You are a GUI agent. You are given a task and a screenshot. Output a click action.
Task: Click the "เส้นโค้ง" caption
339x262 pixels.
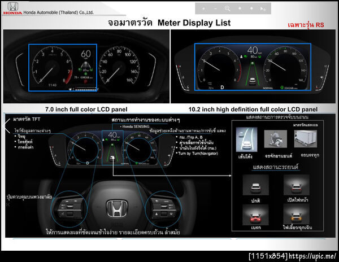pyautogui.click(x=245, y=156)
